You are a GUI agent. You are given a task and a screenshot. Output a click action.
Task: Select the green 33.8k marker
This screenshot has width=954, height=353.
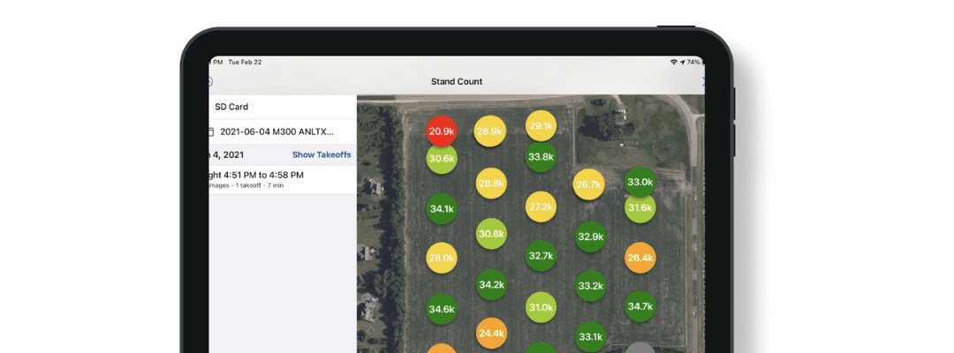[x=541, y=157]
